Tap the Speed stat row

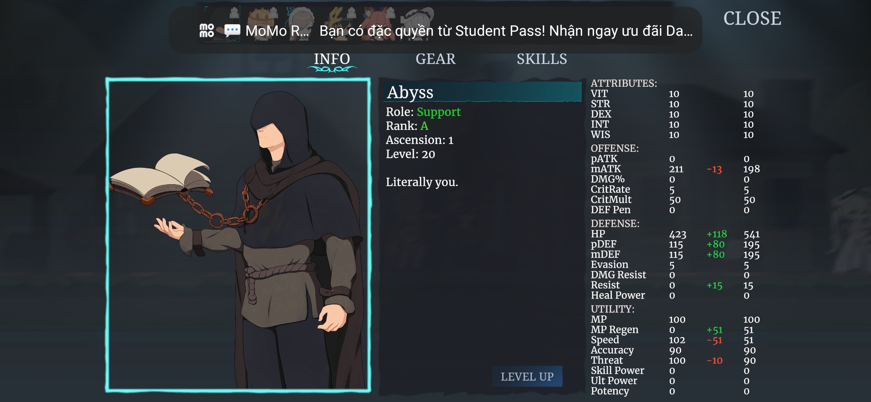coord(675,340)
